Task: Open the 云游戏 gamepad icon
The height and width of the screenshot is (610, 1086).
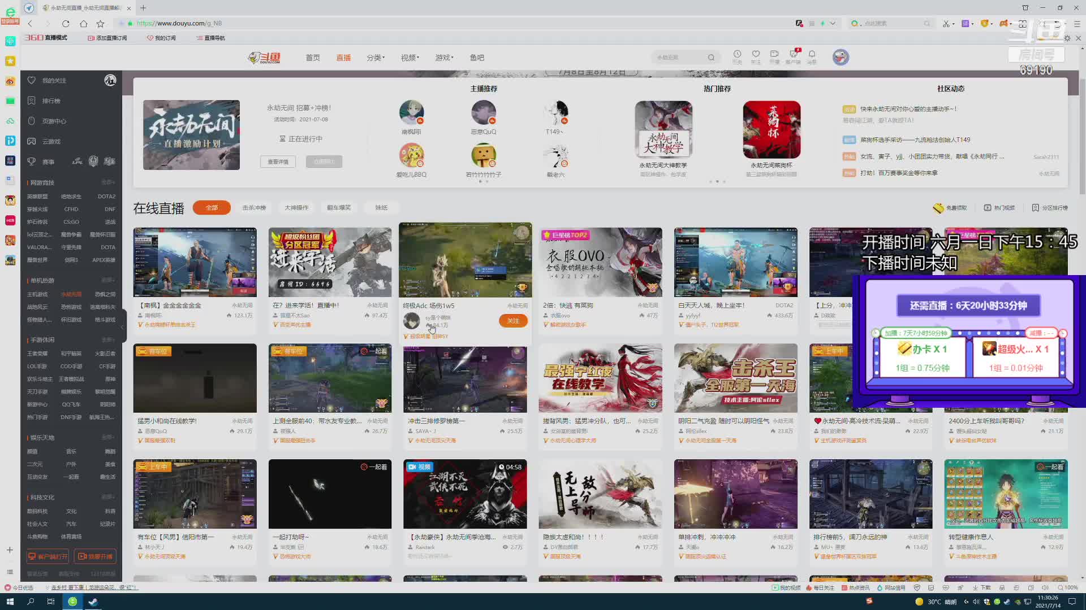Action: pos(32,141)
